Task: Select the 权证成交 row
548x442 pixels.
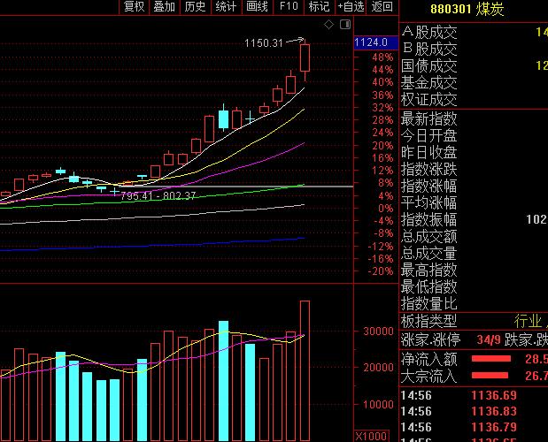Action: [474, 99]
